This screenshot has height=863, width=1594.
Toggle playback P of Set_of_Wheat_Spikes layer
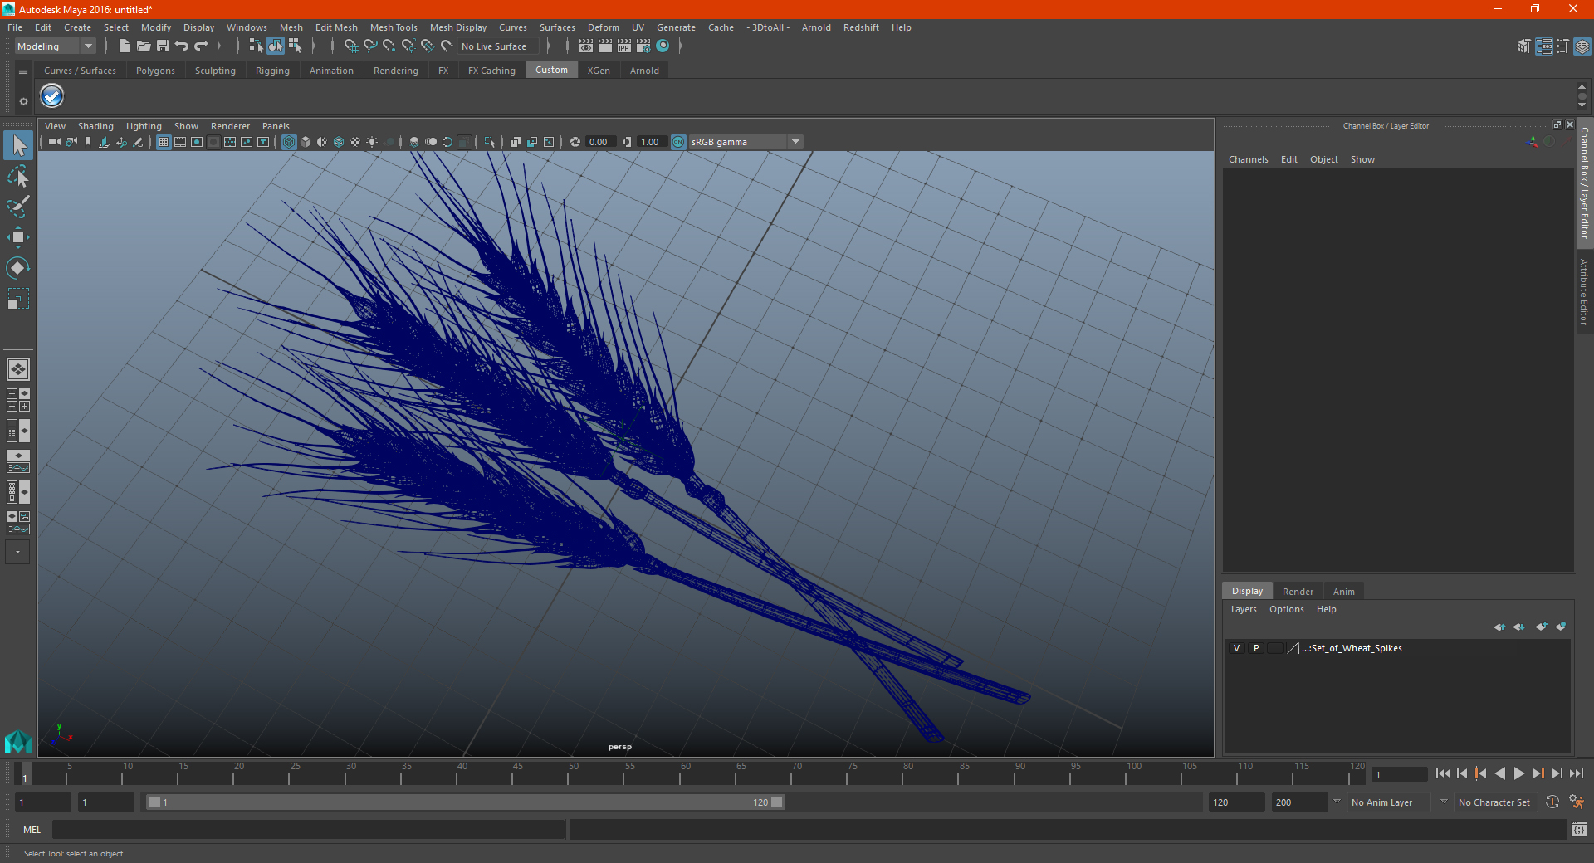click(1256, 648)
